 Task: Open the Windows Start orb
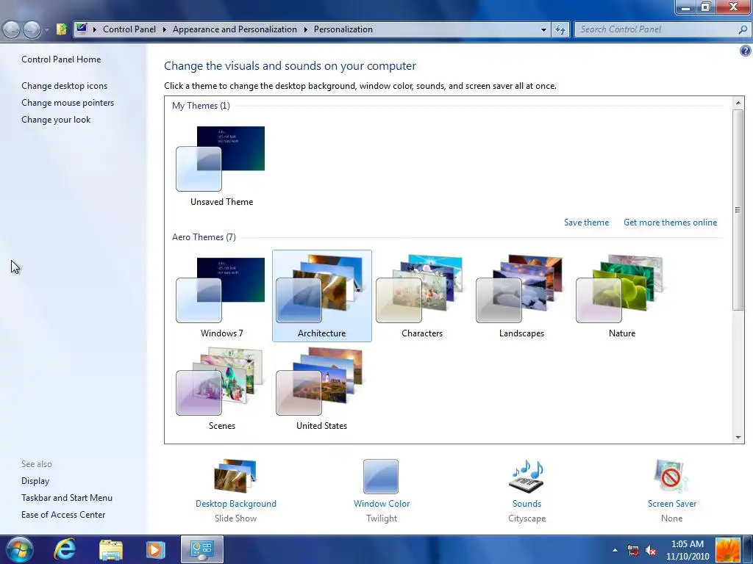point(18,549)
